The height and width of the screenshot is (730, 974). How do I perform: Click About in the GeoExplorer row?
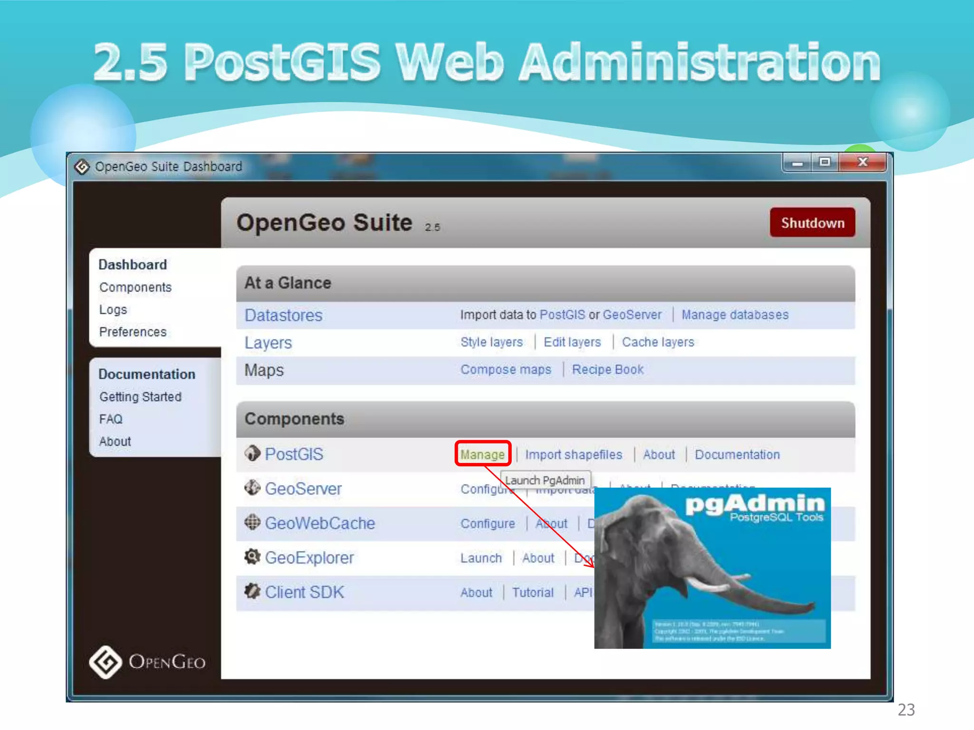pos(538,558)
